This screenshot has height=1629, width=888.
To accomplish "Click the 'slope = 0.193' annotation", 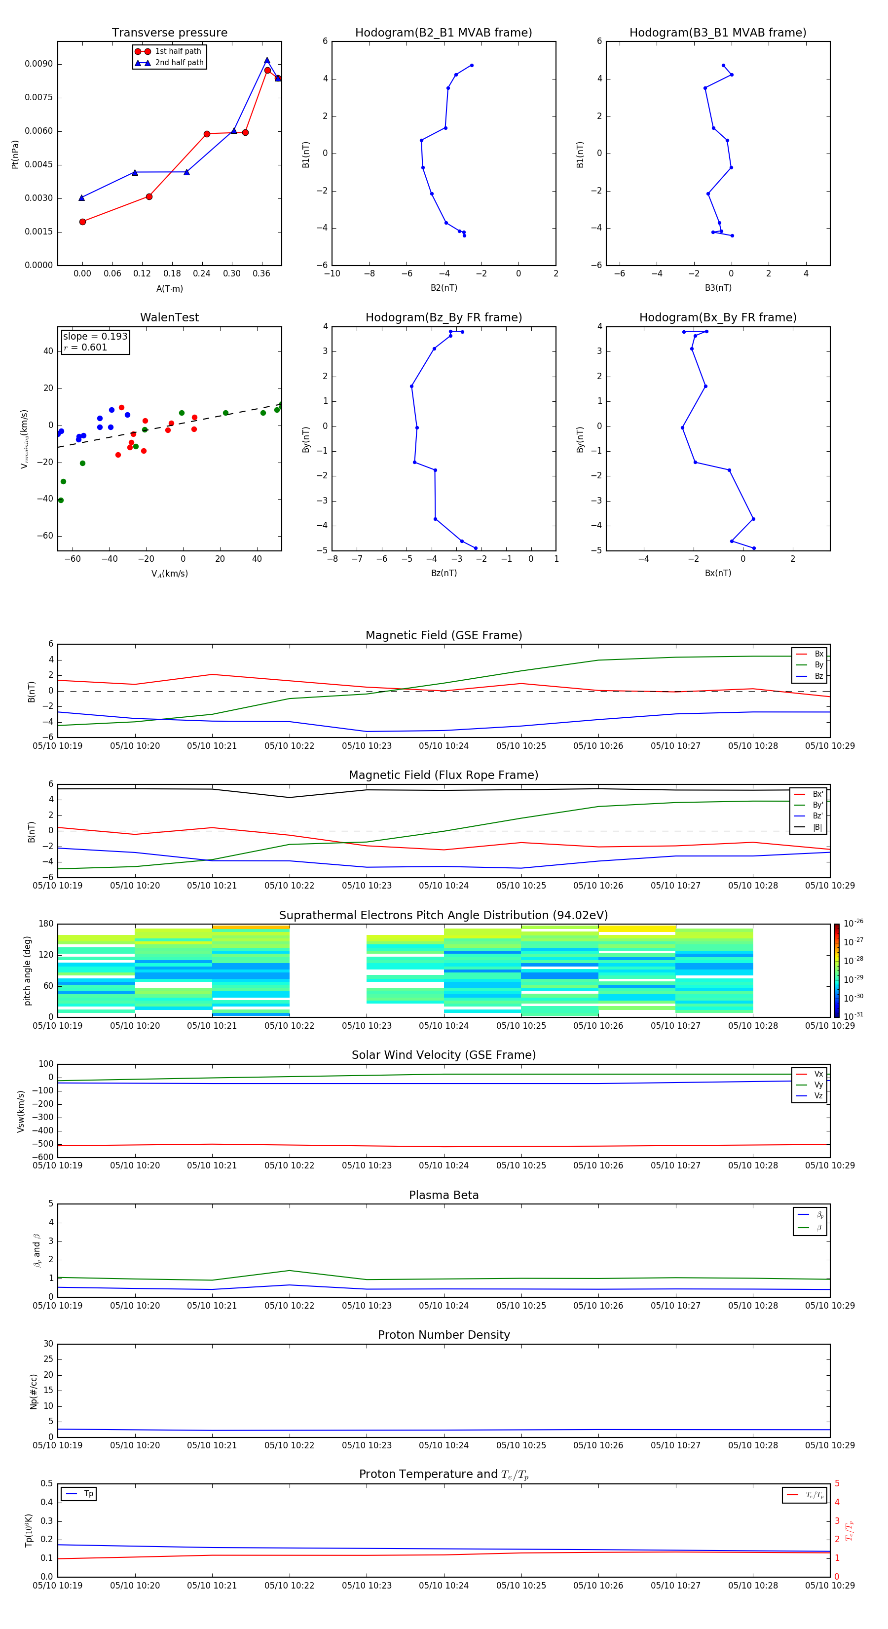I will click(95, 337).
